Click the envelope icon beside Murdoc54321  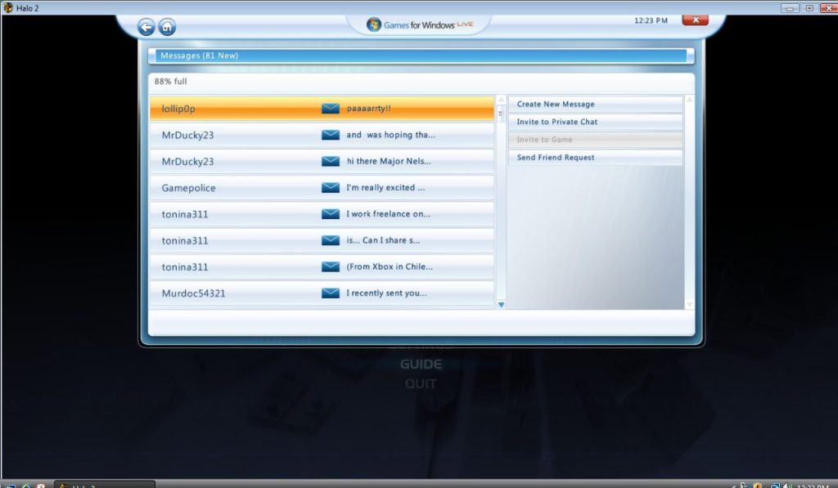pyautogui.click(x=331, y=293)
